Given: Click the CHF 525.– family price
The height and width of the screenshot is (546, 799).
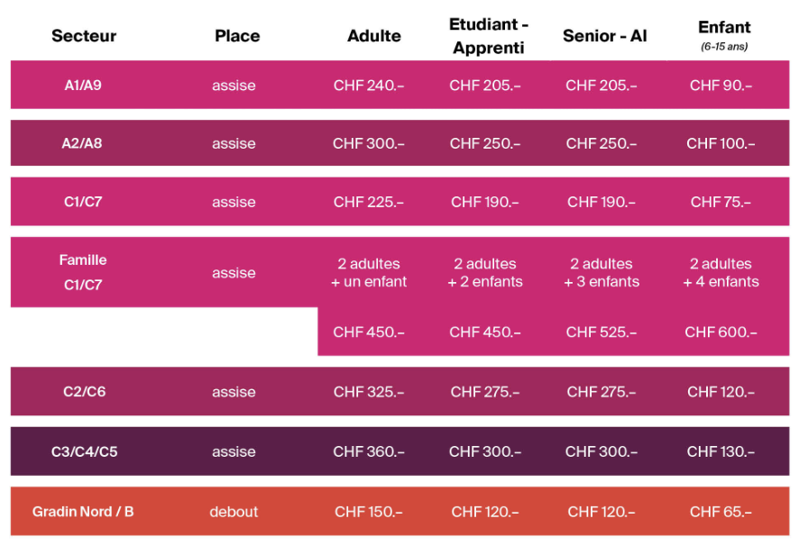Looking at the screenshot, I should pyautogui.click(x=602, y=332).
